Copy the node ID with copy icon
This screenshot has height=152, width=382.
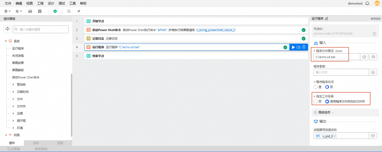pyautogui.click(x=374, y=34)
